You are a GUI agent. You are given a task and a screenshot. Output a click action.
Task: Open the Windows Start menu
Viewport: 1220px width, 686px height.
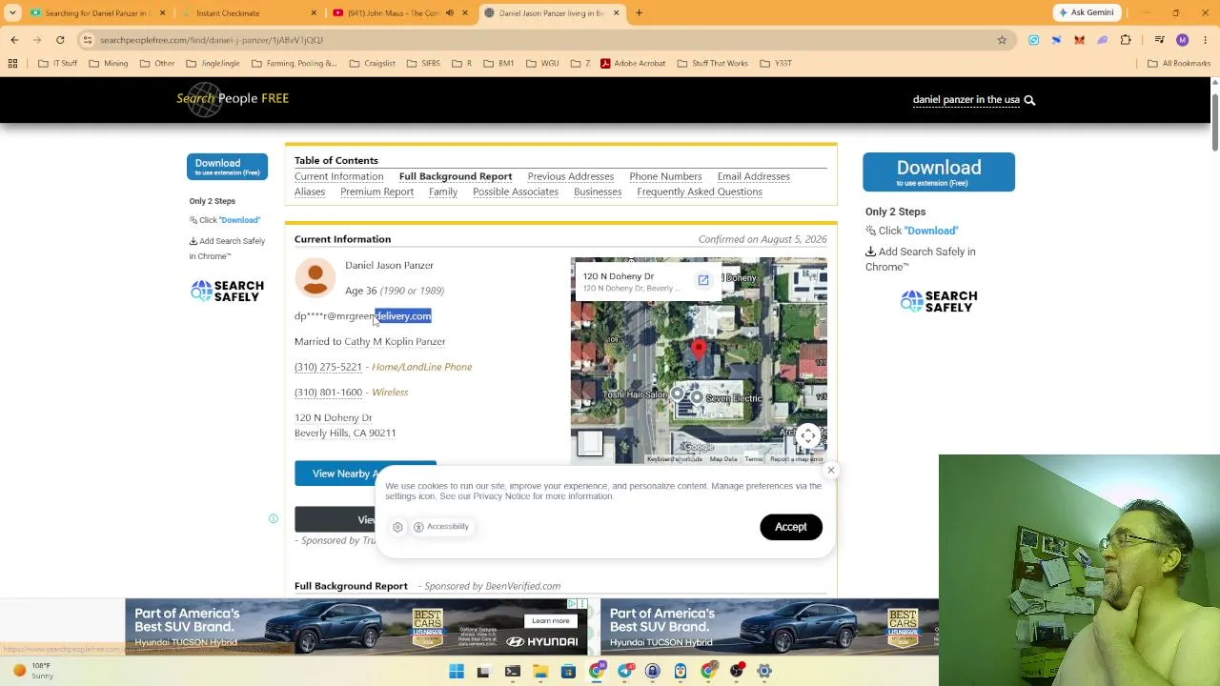457,671
